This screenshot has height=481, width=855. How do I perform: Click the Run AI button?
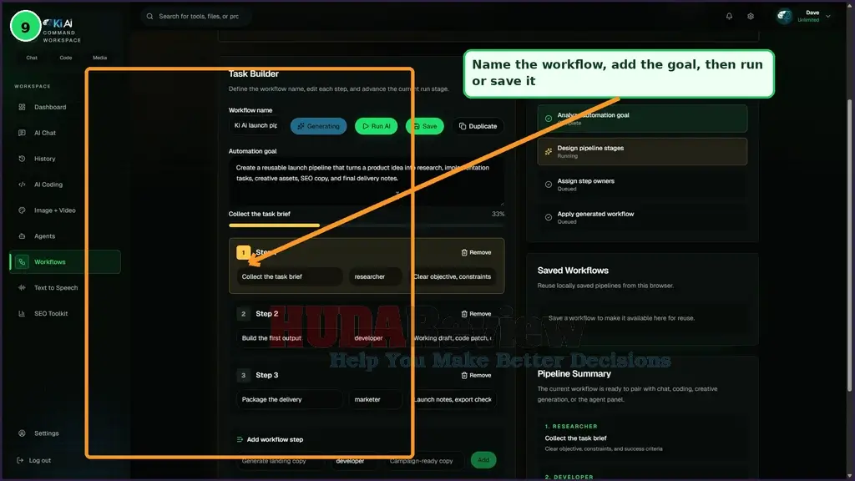tap(377, 126)
